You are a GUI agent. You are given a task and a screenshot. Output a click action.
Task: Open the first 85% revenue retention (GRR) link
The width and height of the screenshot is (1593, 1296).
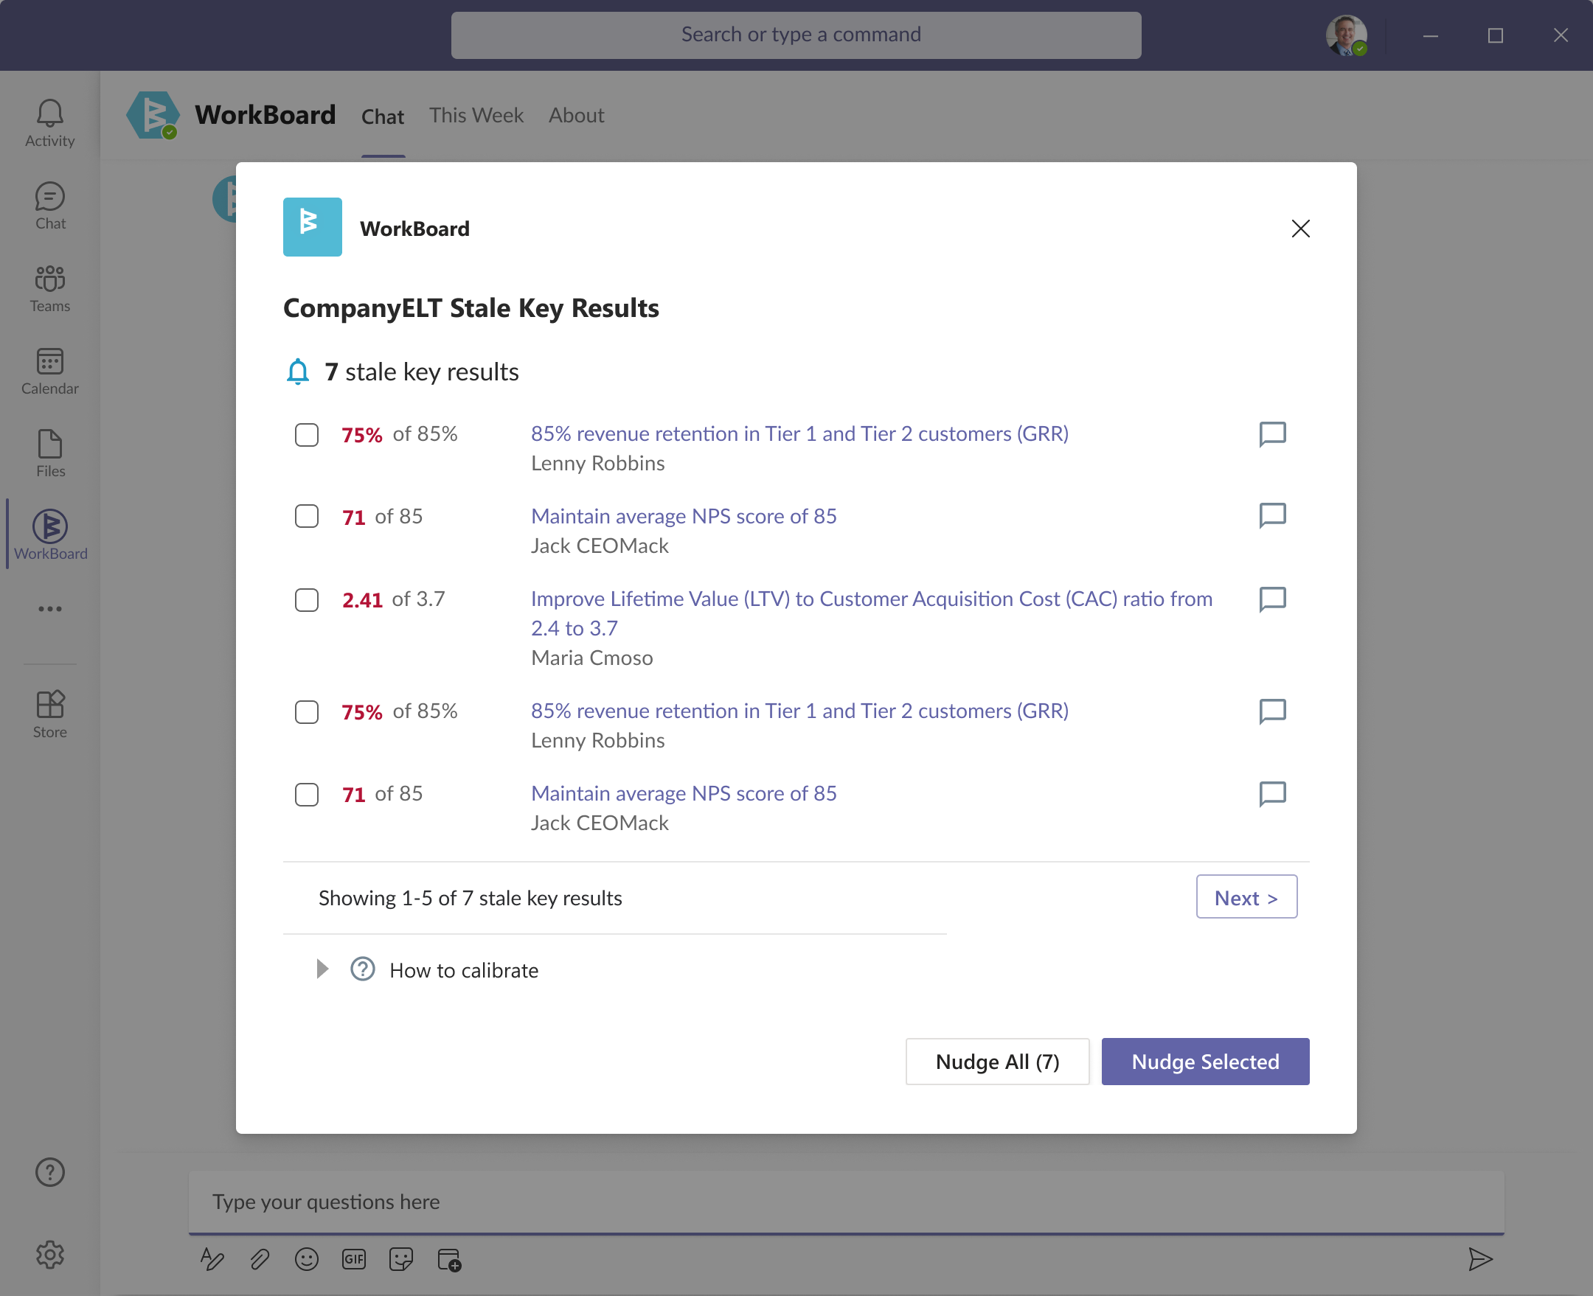(800, 433)
